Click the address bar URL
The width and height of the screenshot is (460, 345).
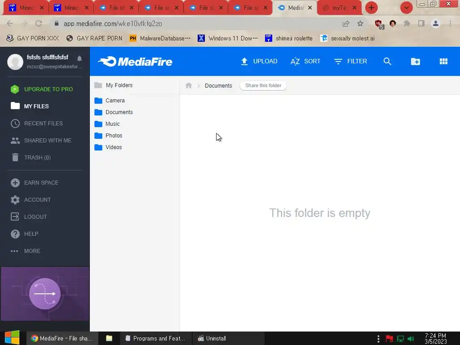(113, 24)
